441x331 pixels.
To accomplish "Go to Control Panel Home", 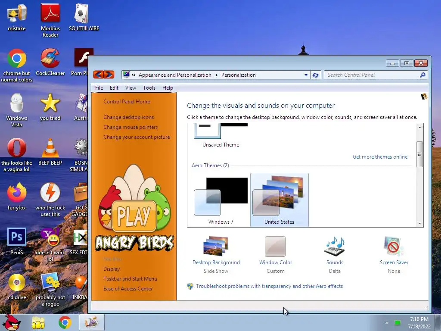I will click(127, 102).
